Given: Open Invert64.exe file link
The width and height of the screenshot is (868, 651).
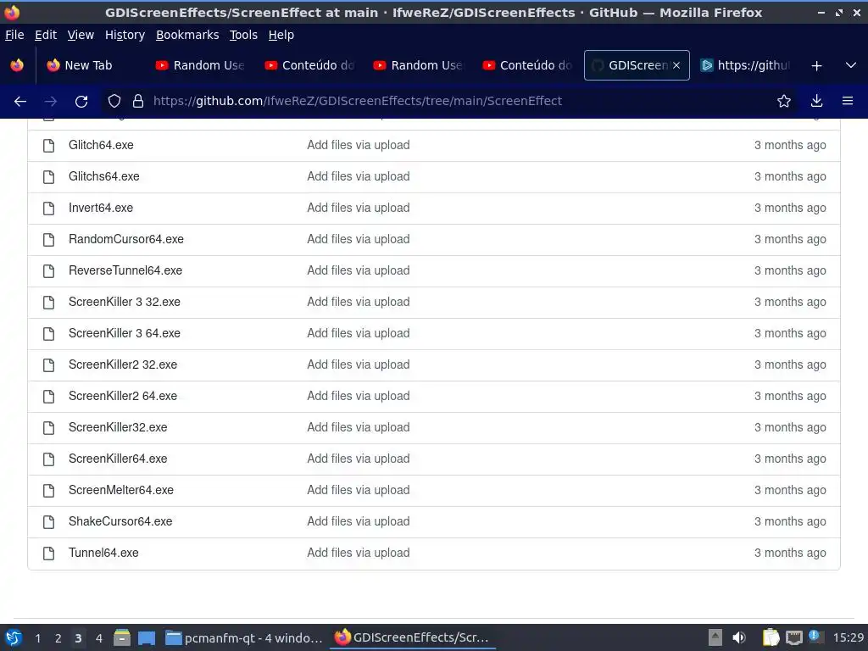Looking at the screenshot, I should (101, 208).
